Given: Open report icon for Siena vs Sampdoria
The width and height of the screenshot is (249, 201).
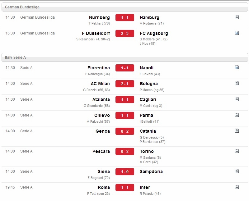Looking at the screenshot, I should pos(237,171).
